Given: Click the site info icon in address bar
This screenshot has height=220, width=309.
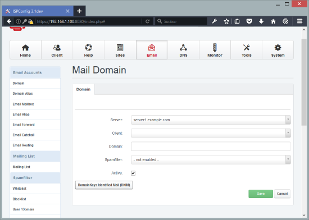Looking at the screenshot, I should click(x=18, y=21).
